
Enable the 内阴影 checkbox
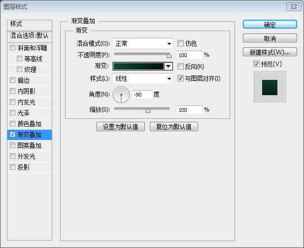13,91
